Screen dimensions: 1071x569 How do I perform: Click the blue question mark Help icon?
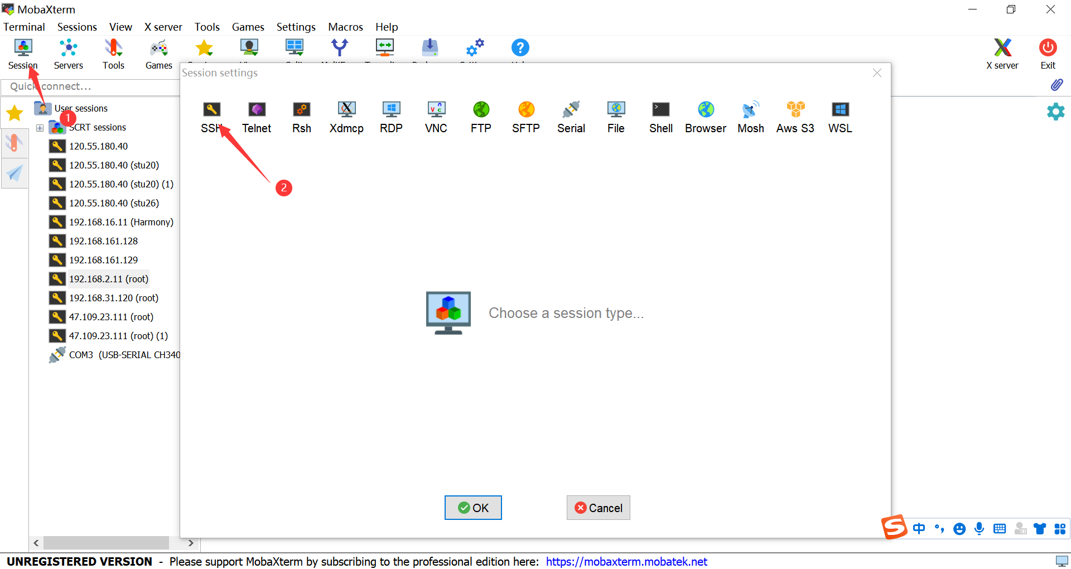pyautogui.click(x=520, y=48)
